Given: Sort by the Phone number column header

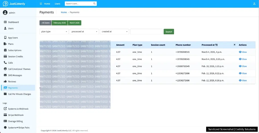Looking at the screenshot, I should pos(183,45).
